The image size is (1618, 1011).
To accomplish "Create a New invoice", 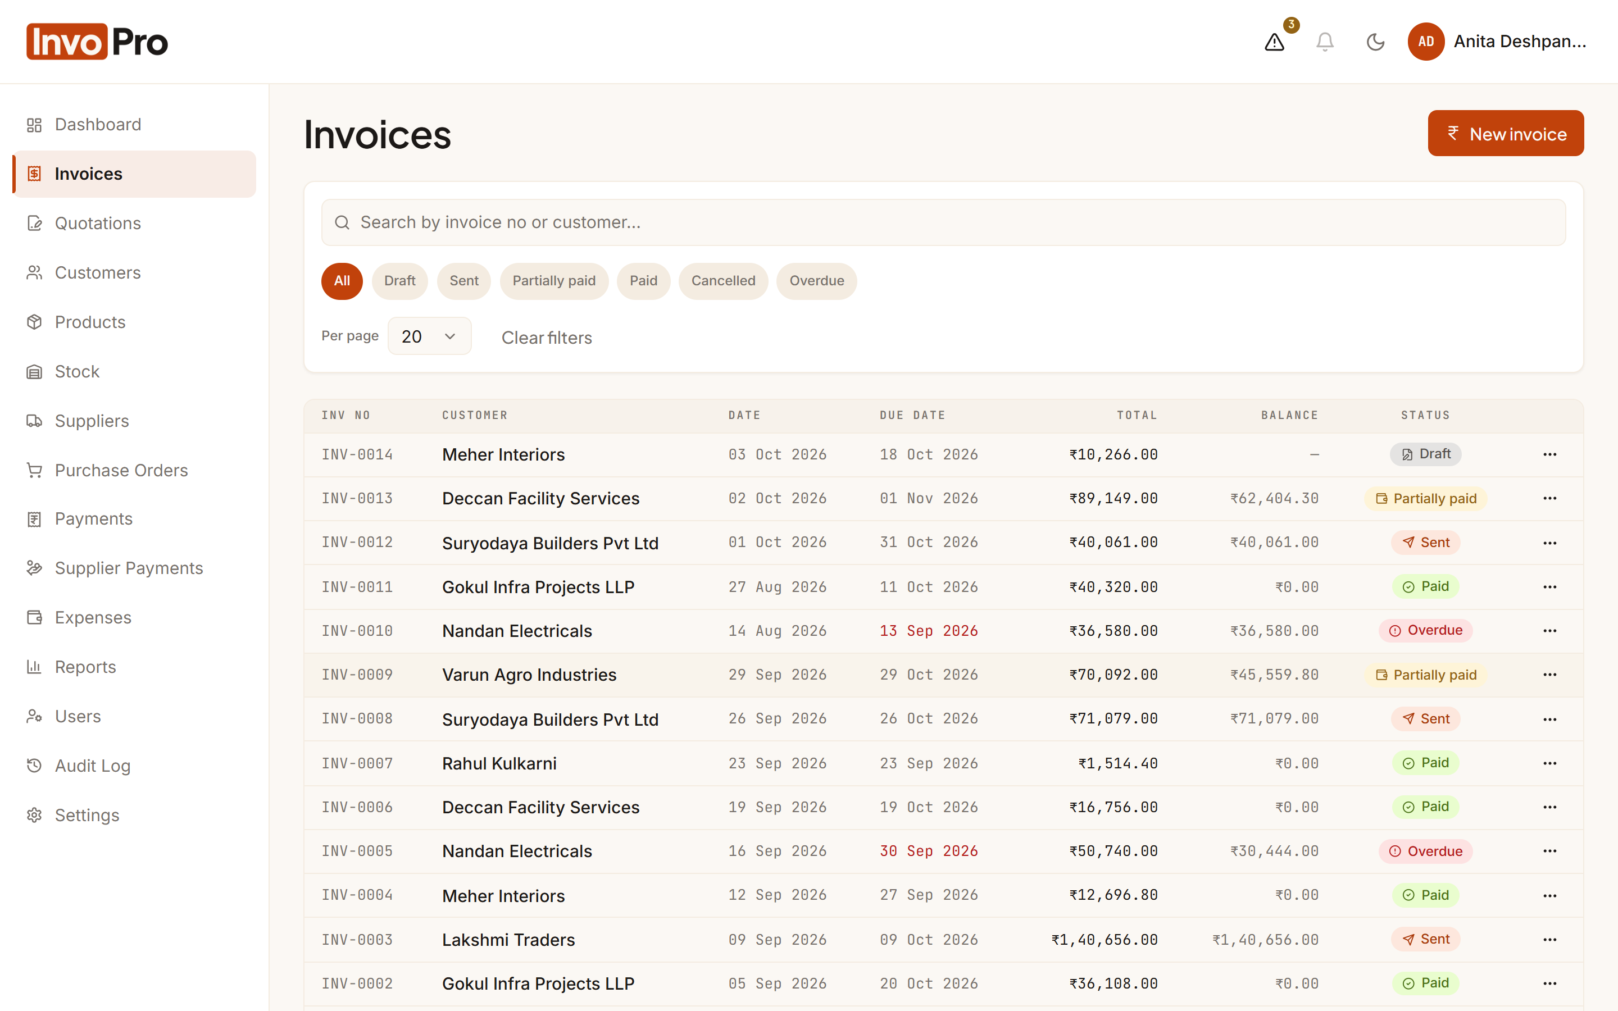I will click(1506, 134).
